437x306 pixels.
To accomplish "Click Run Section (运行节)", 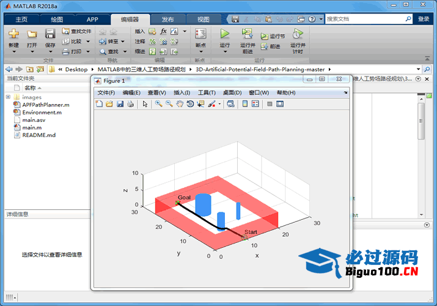I will pyautogui.click(x=273, y=36).
